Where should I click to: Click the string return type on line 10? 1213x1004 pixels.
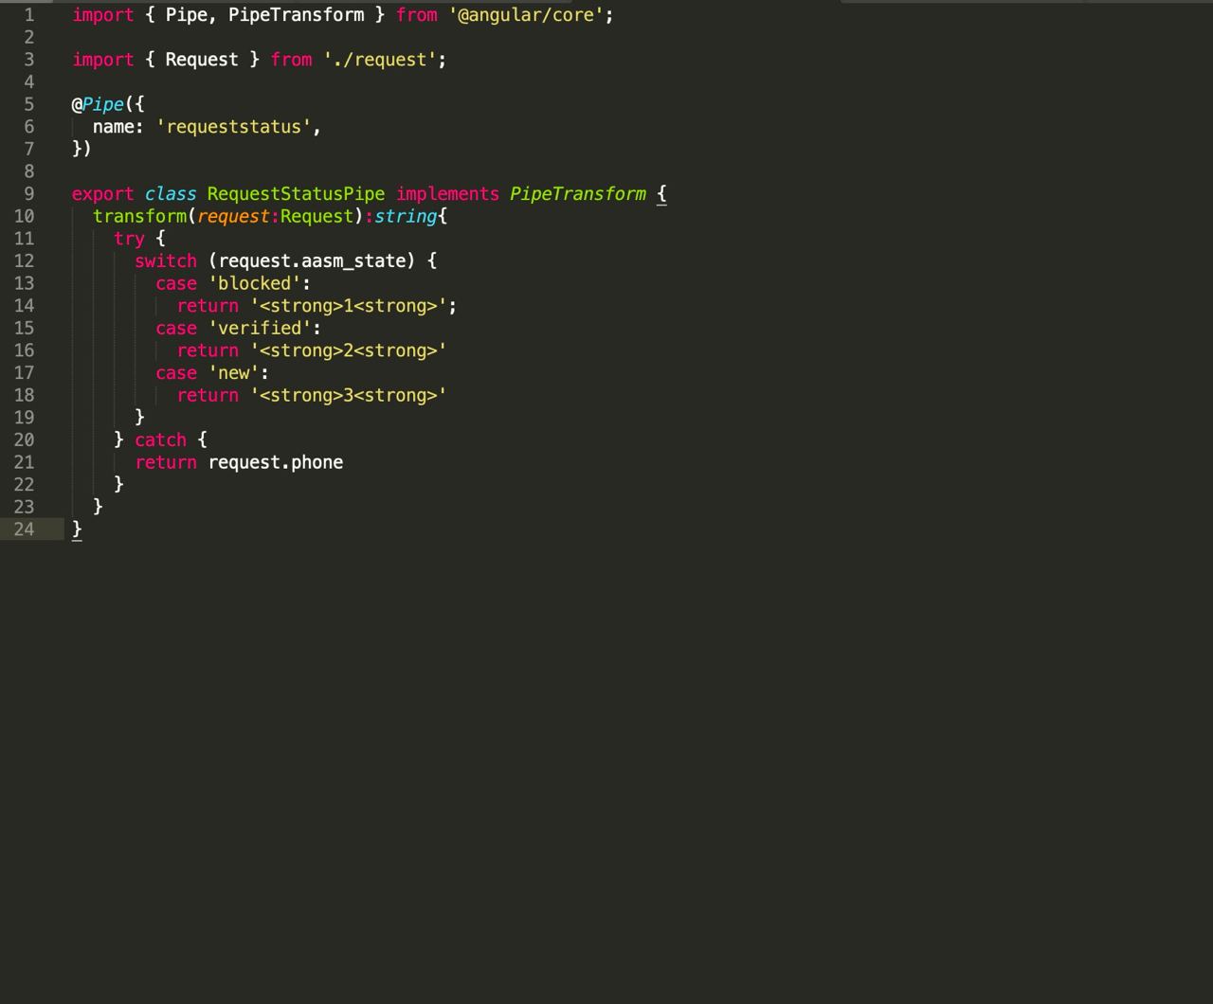point(406,216)
